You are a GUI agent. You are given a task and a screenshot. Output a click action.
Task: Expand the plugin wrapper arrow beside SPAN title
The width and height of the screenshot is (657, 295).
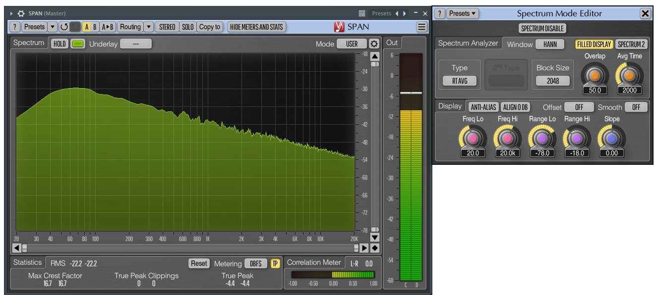(11, 13)
